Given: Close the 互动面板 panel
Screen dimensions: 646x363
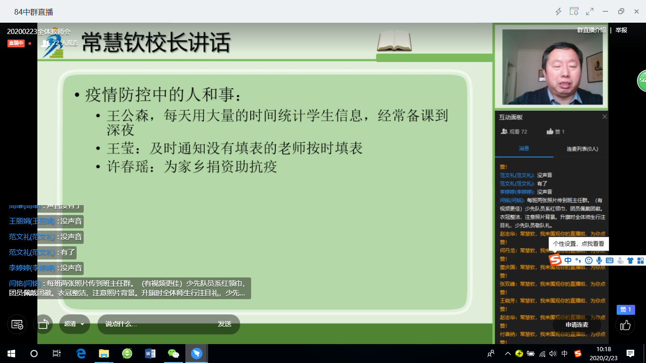Looking at the screenshot, I should point(604,117).
